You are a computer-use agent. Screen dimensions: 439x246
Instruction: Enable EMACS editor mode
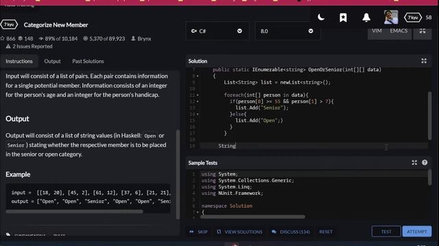(399, 31)
